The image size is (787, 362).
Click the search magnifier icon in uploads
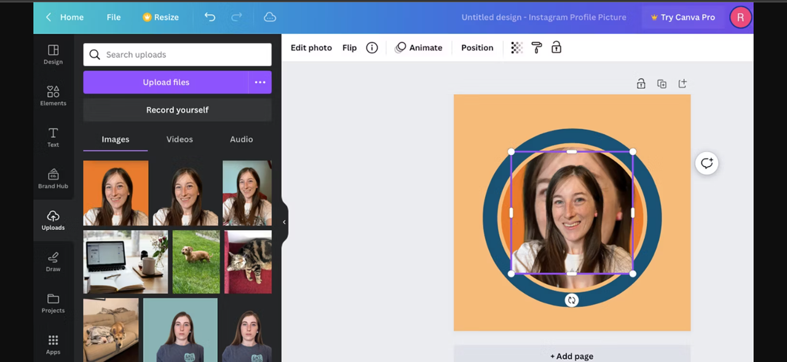pos(95,55)
